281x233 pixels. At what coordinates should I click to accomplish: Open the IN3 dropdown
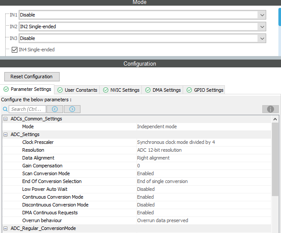142,38
